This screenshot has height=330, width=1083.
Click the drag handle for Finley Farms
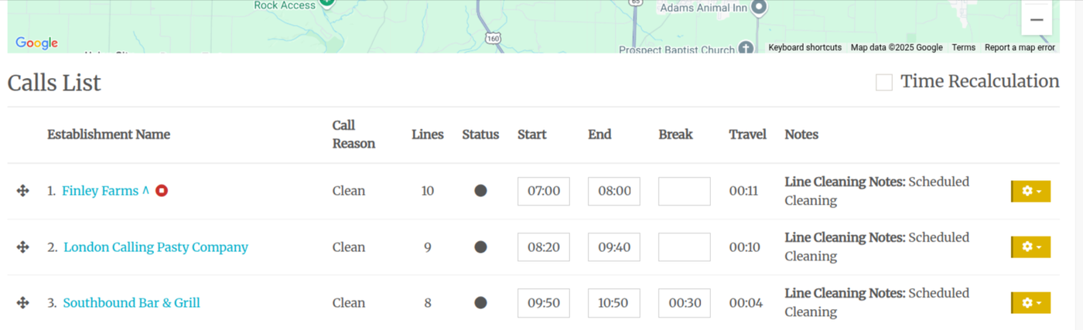[x=22, y=191]
